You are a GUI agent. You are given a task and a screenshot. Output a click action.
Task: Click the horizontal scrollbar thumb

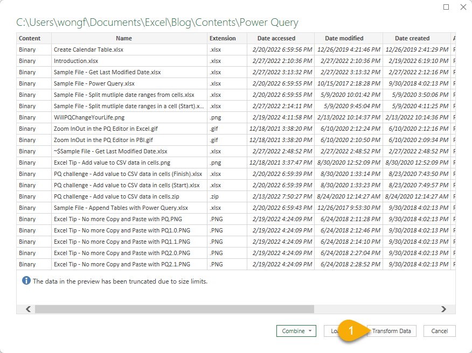click(173, 309)
